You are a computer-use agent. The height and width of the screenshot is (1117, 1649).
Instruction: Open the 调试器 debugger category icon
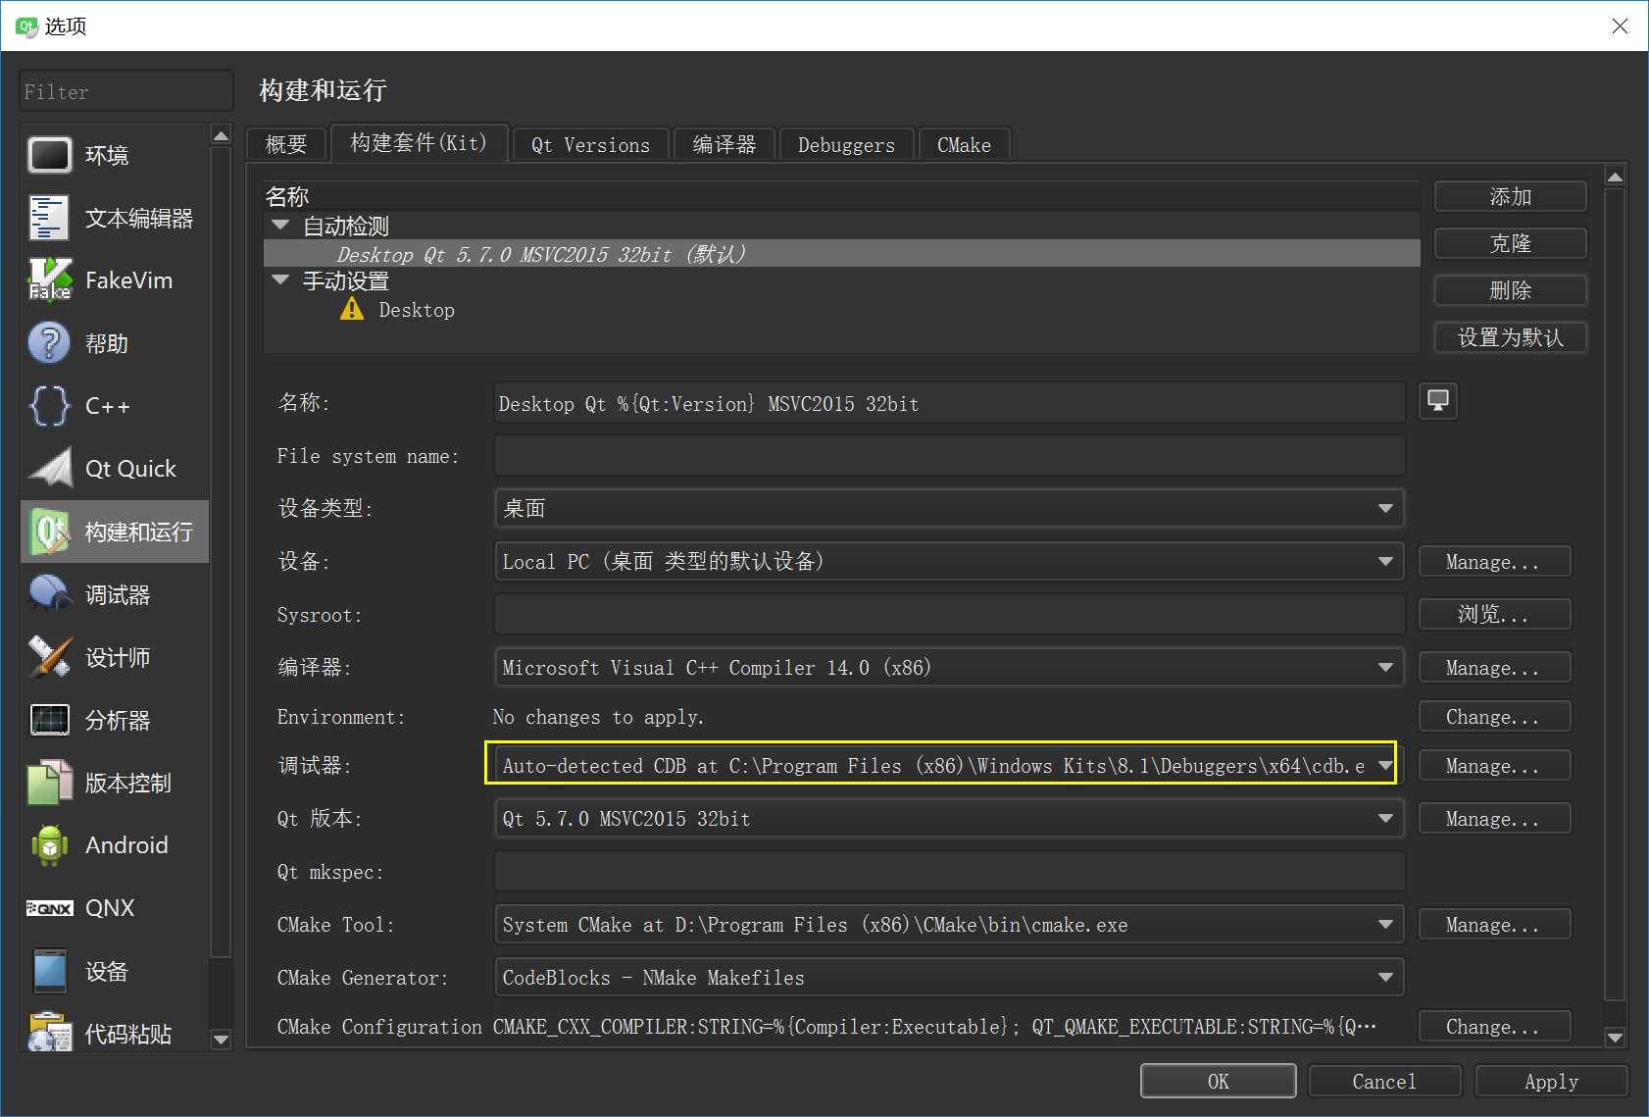point(49,594)
